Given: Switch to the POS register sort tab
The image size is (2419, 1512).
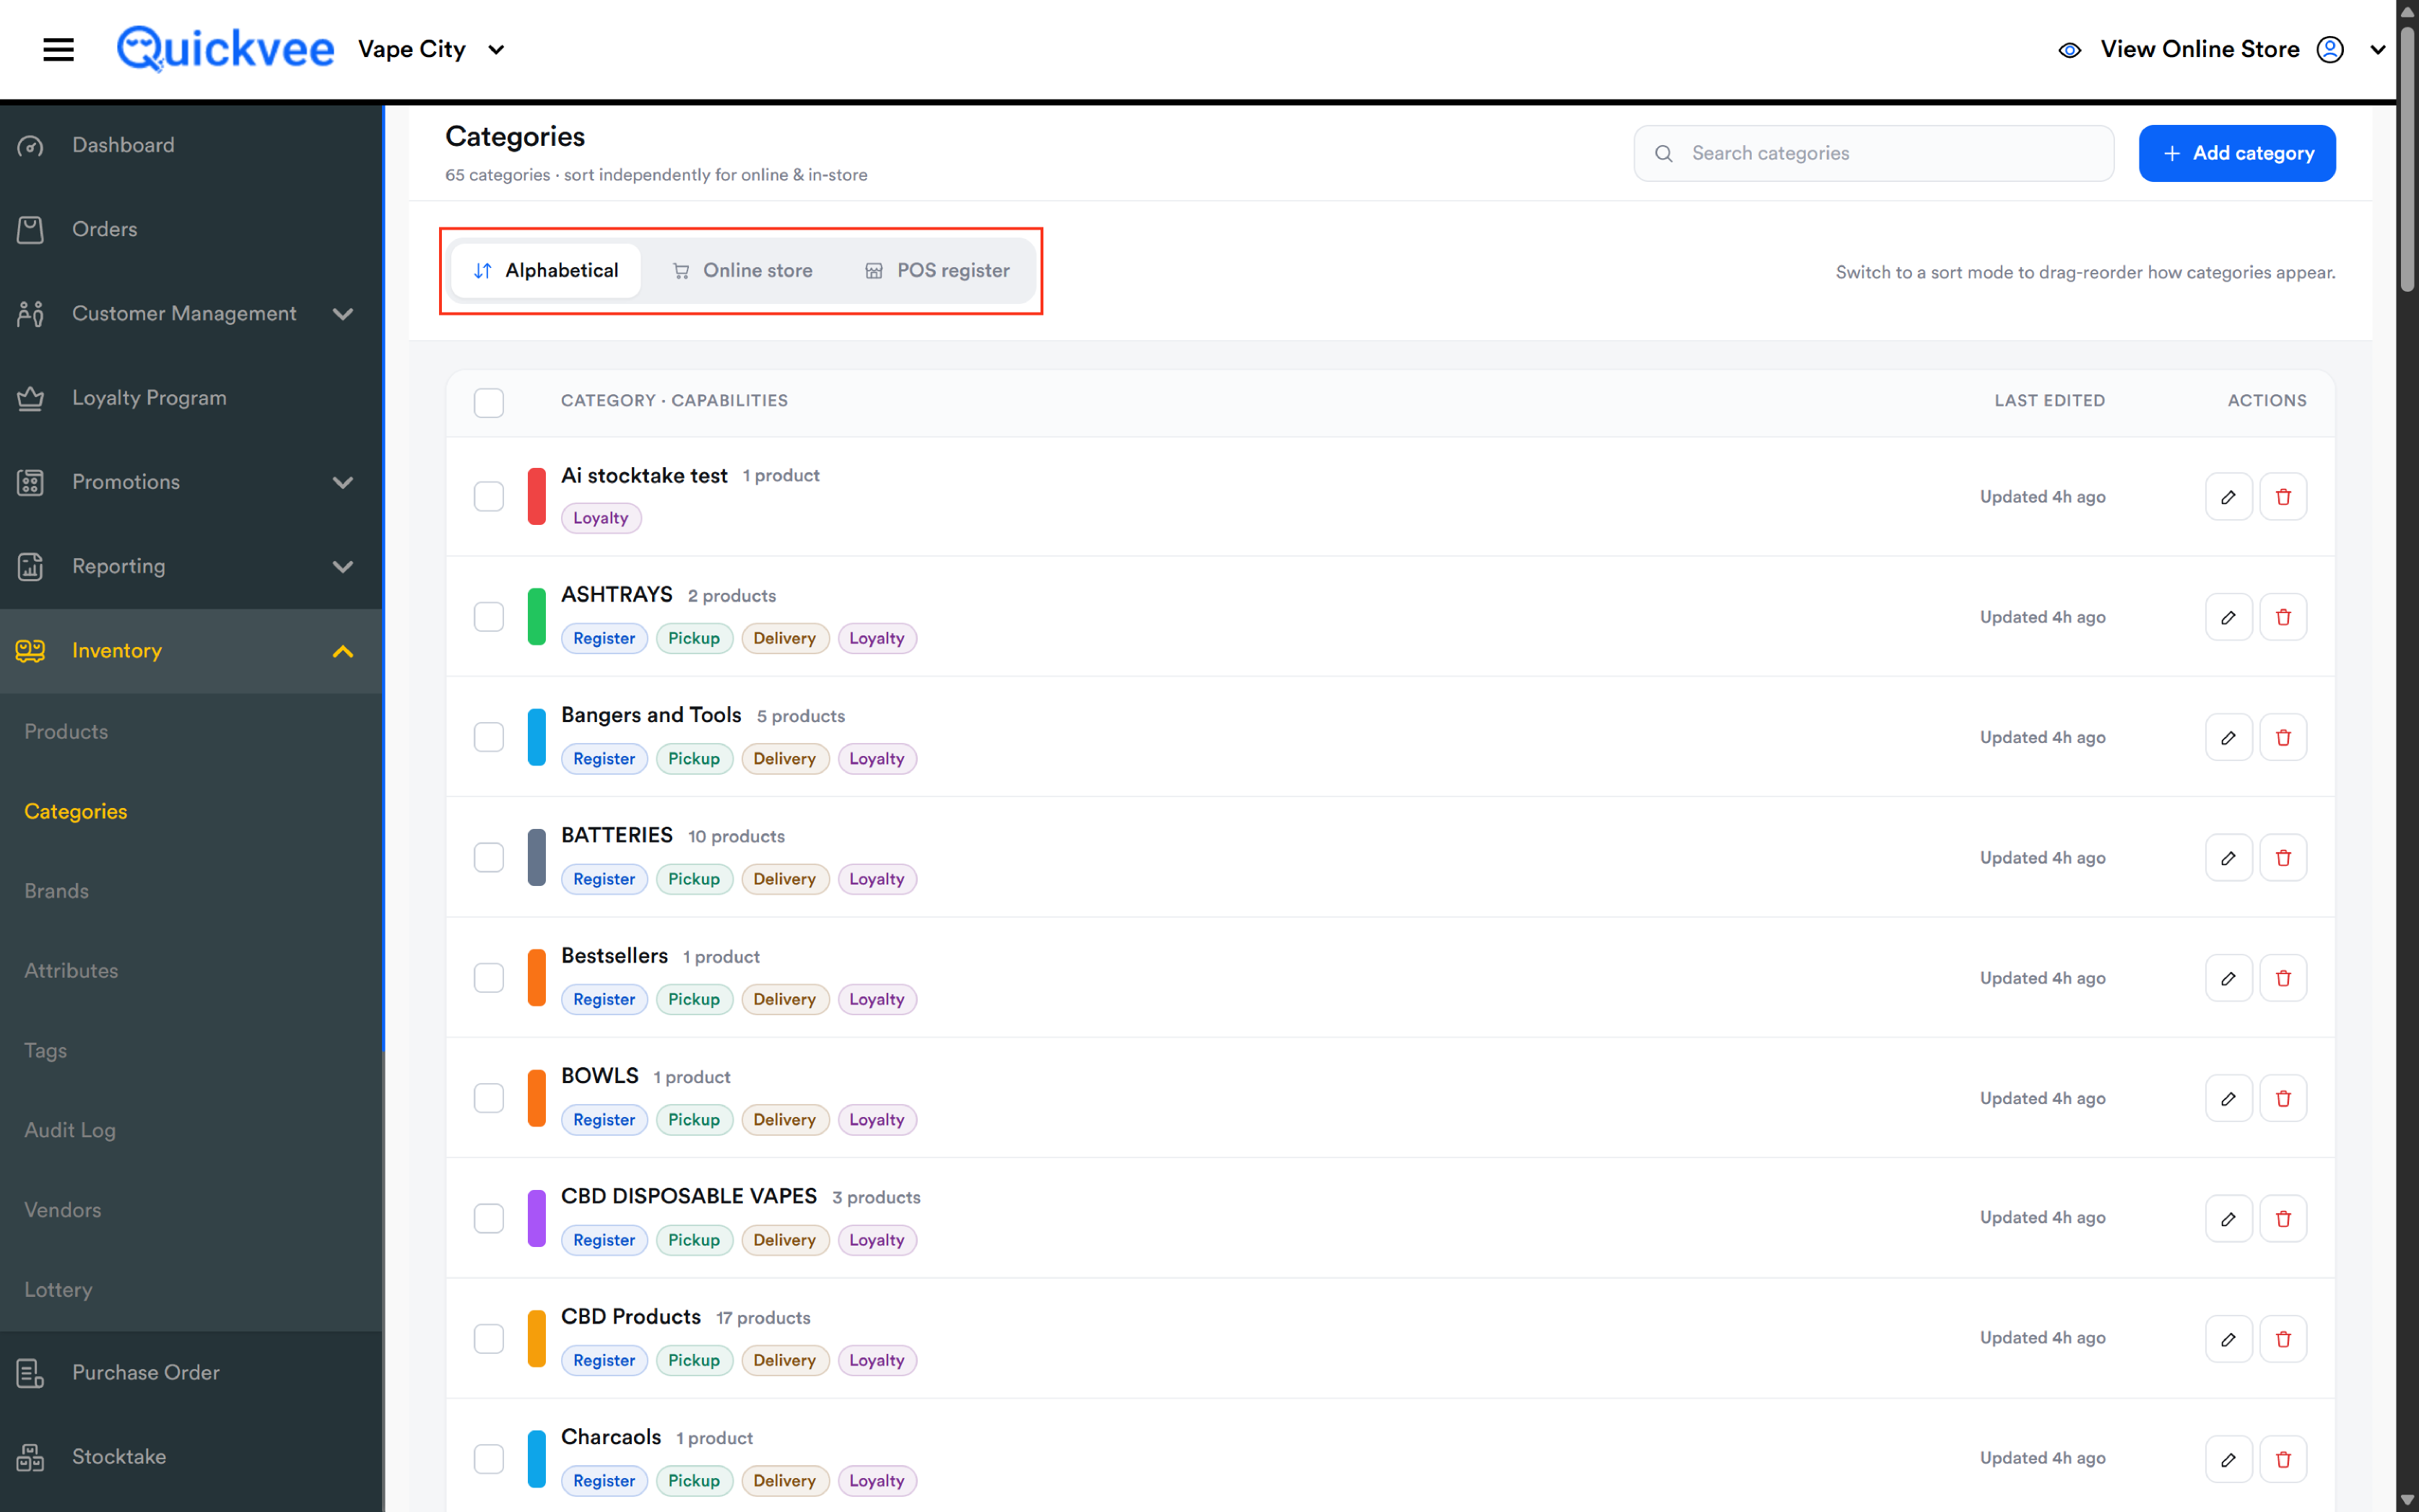Looking at the screenshot, I should pos(937,270).
